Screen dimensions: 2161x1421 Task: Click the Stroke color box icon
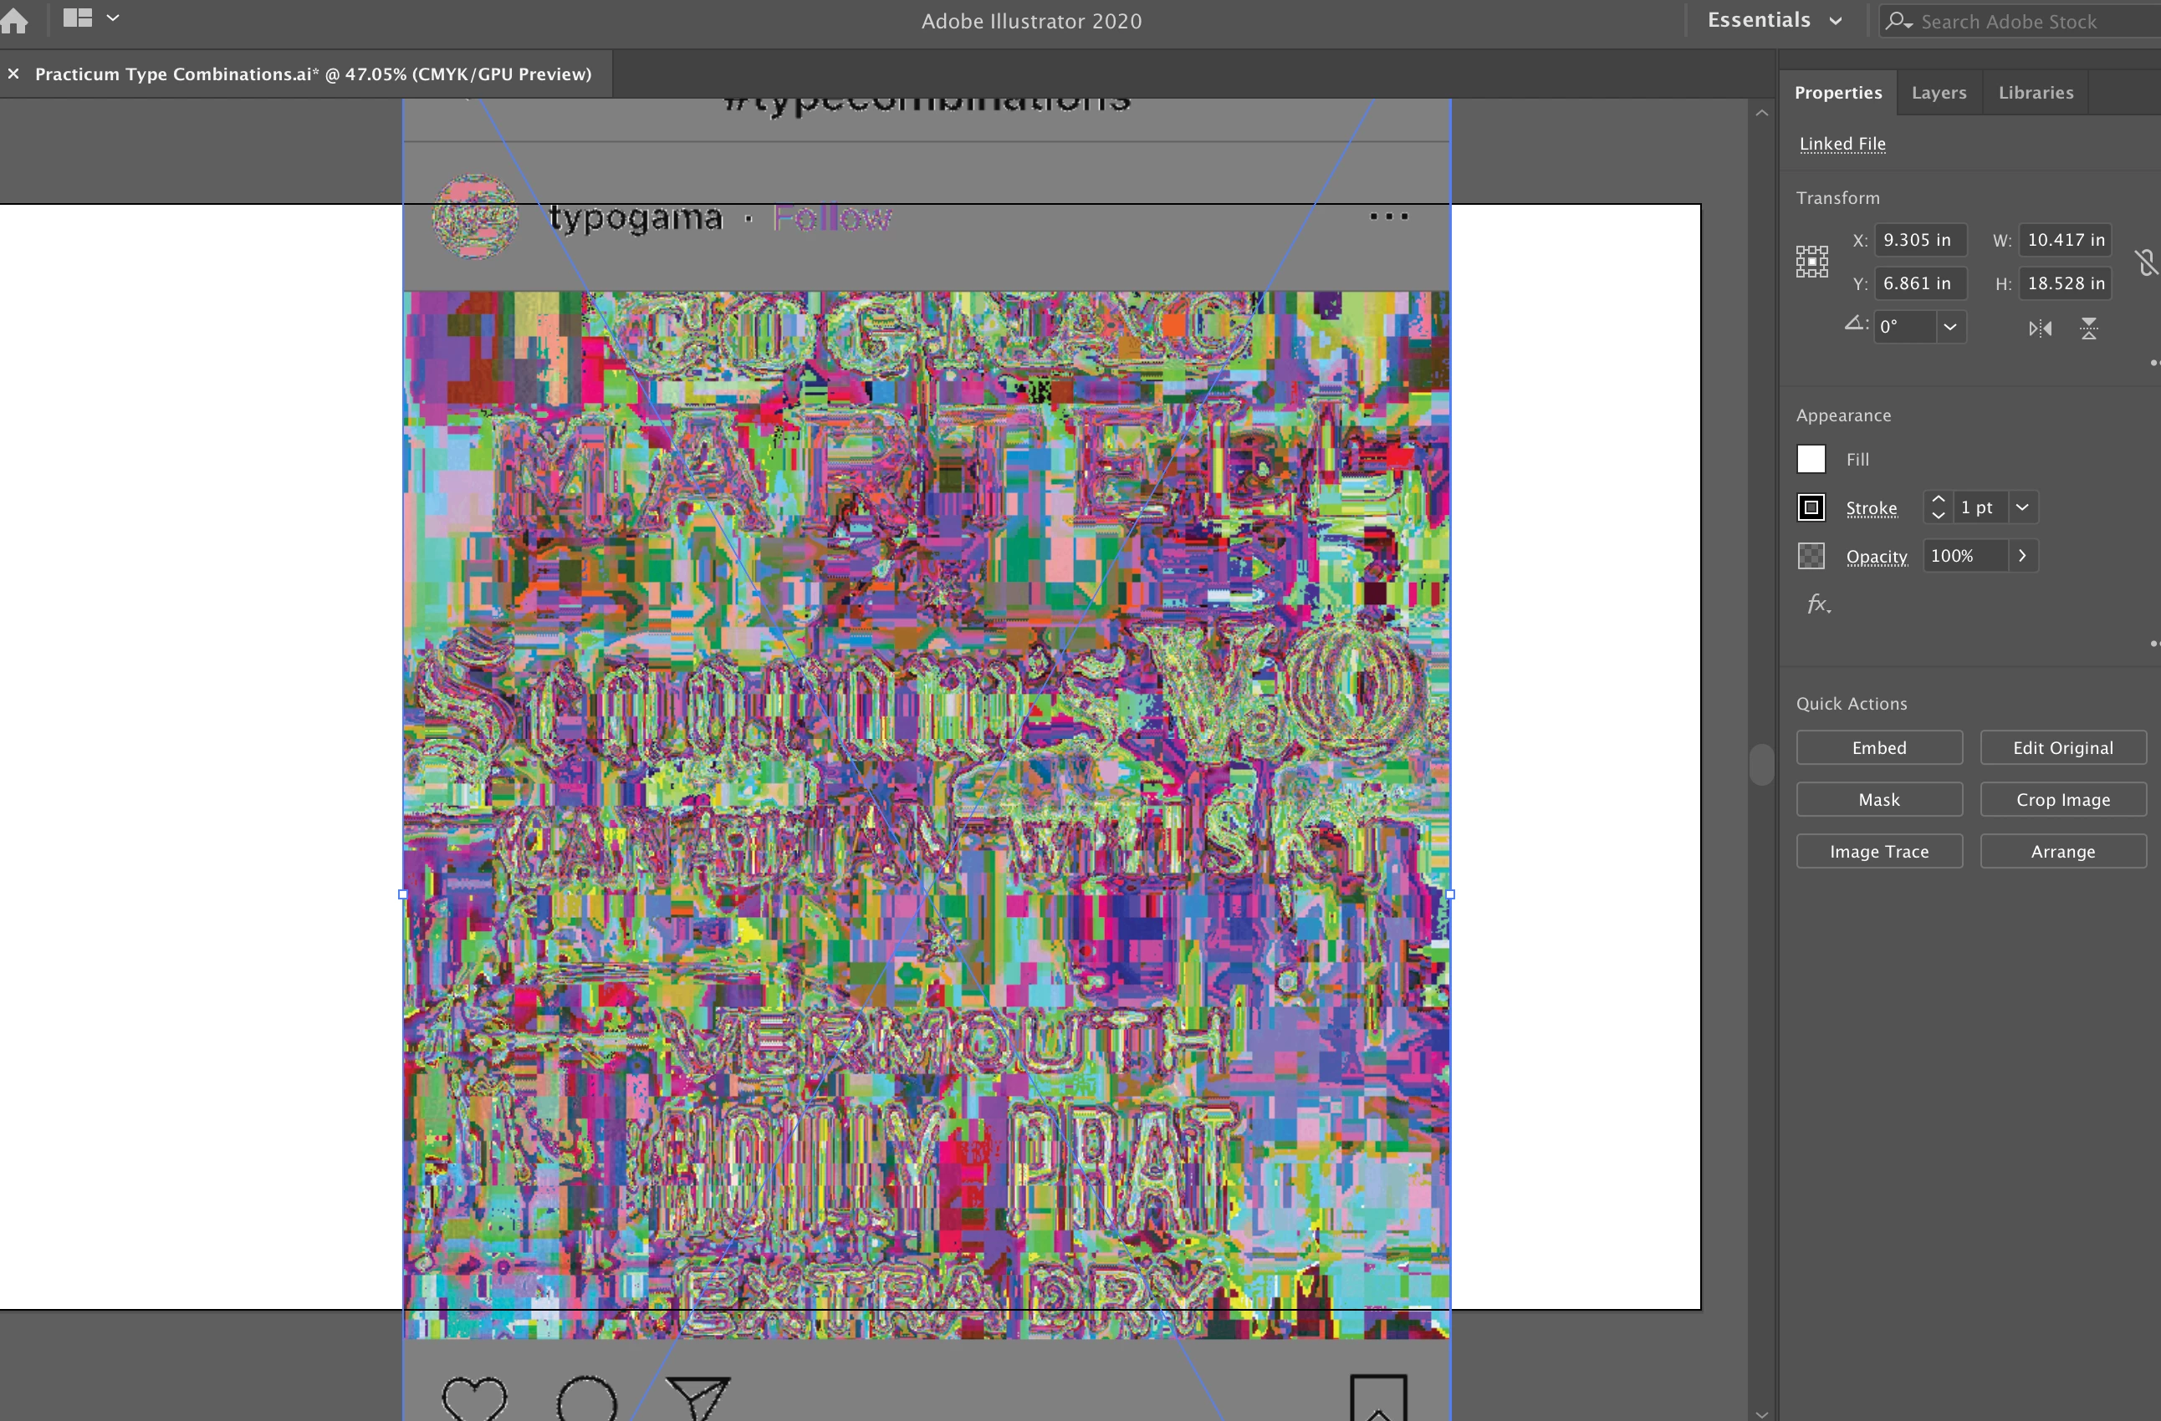coord(1811,507)
